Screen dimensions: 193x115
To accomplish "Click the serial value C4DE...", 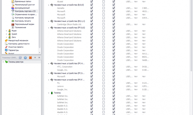I will [x=145, y=8].
